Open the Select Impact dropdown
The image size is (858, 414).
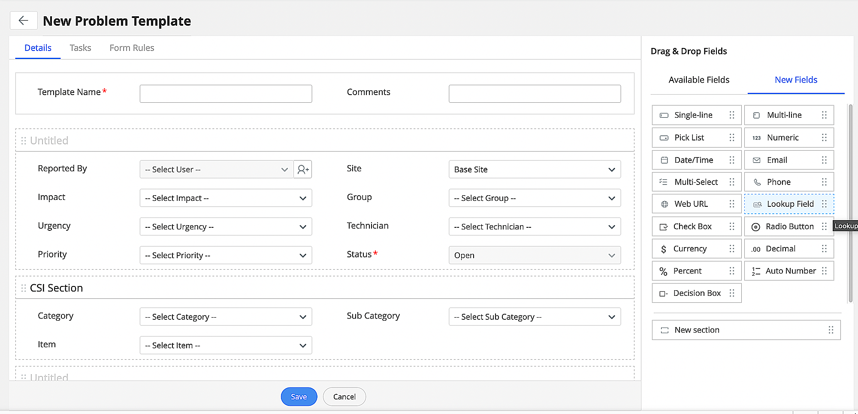[226, 198]
